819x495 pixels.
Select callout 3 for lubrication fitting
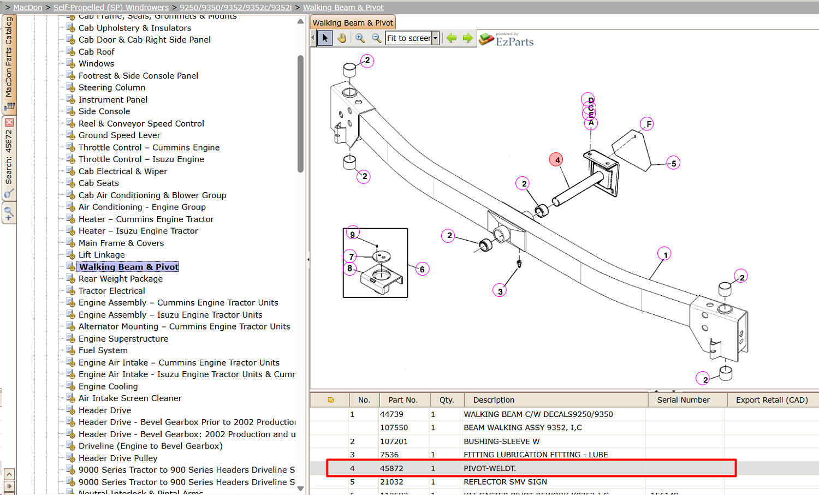tap(500, 291)
